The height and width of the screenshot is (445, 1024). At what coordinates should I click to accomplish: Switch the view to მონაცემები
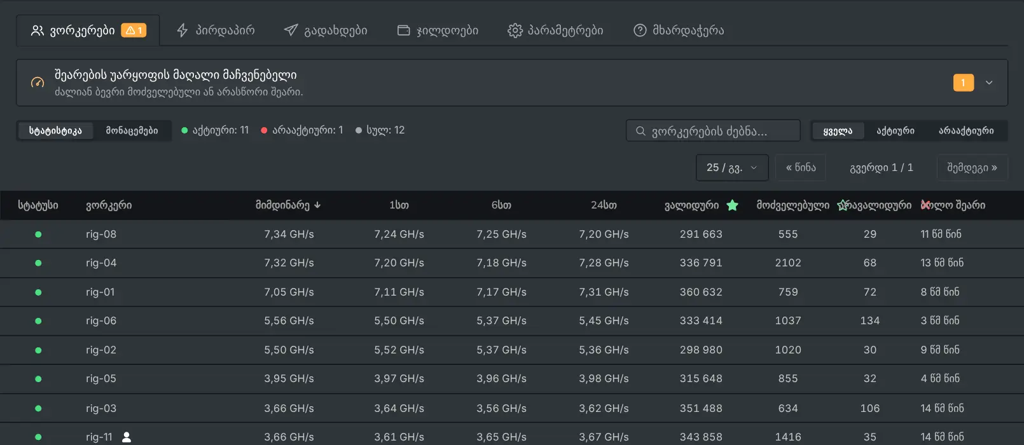132,131
